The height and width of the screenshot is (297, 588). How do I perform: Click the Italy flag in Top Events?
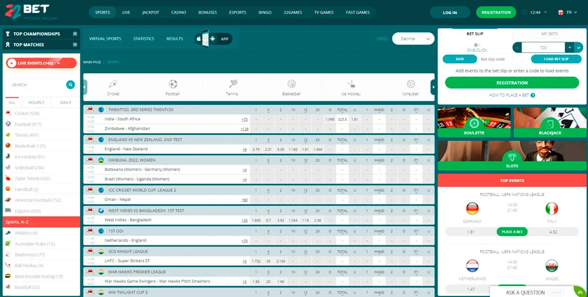[x=552, y=208]
